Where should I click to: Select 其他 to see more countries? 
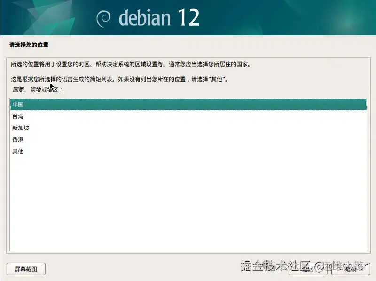188,151
